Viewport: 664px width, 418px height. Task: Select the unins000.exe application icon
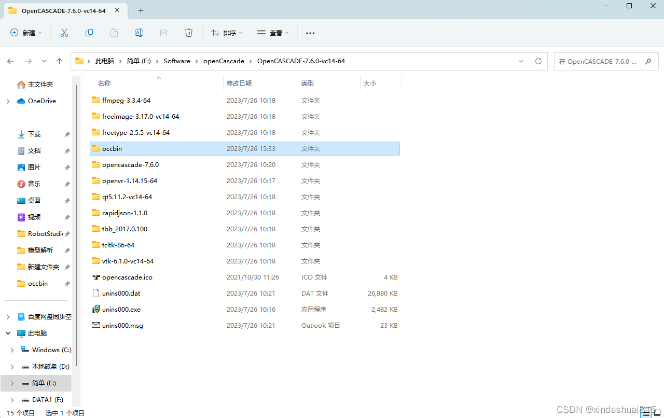(95, 309)
